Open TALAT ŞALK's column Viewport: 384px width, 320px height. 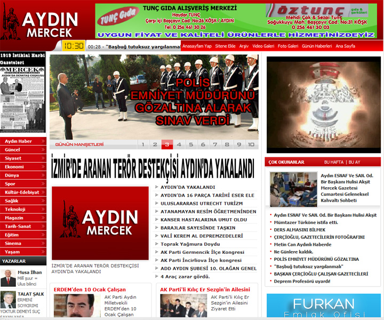30,294
